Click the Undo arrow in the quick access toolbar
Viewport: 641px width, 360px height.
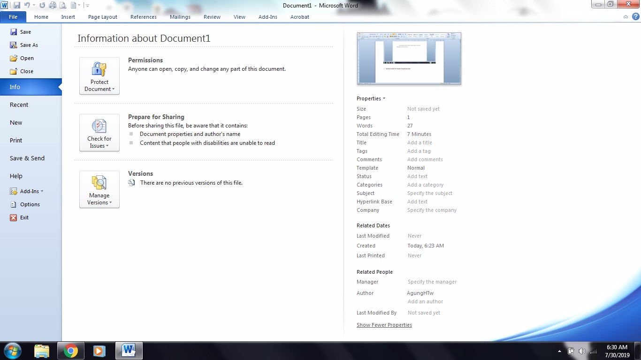click(27, 5)
